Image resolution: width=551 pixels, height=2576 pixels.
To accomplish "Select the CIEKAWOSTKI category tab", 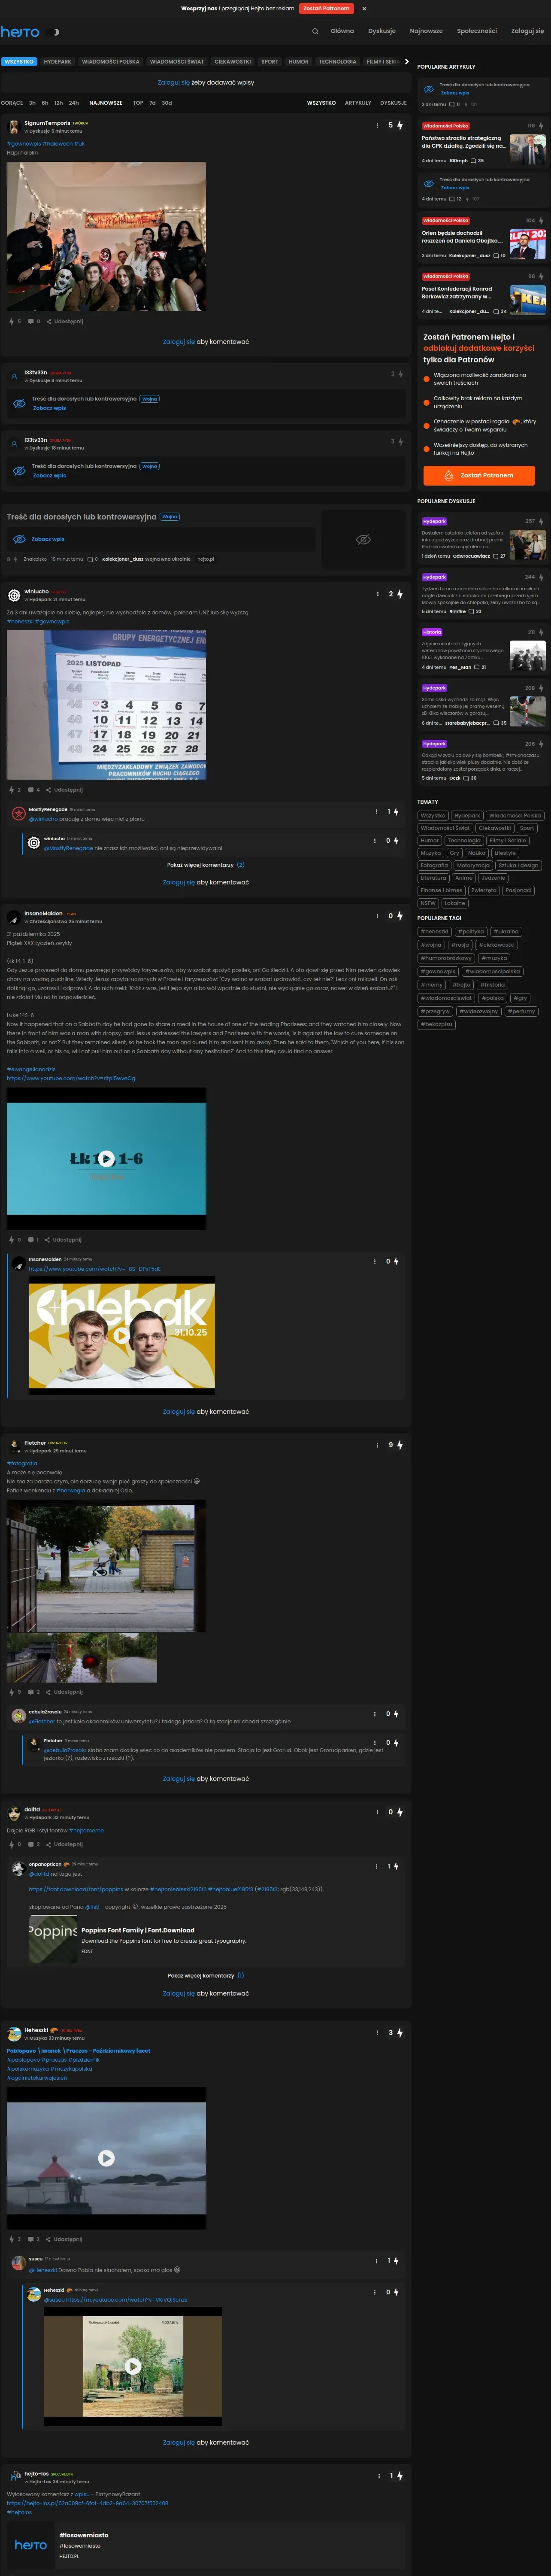I will coord(232,62).
